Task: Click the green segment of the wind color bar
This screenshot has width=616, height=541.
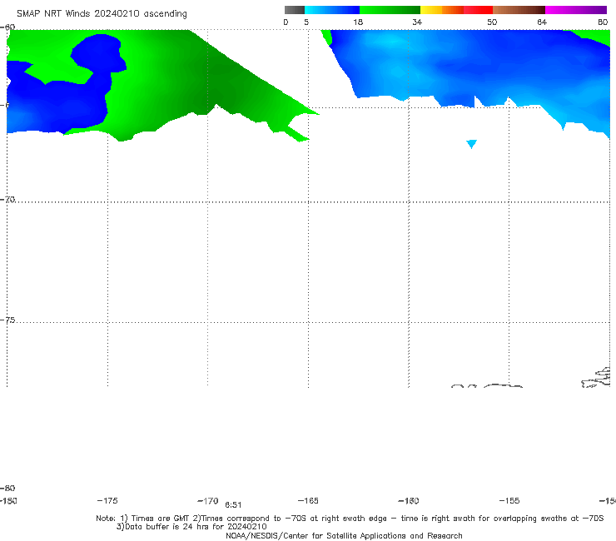Action: pos(390,10)
